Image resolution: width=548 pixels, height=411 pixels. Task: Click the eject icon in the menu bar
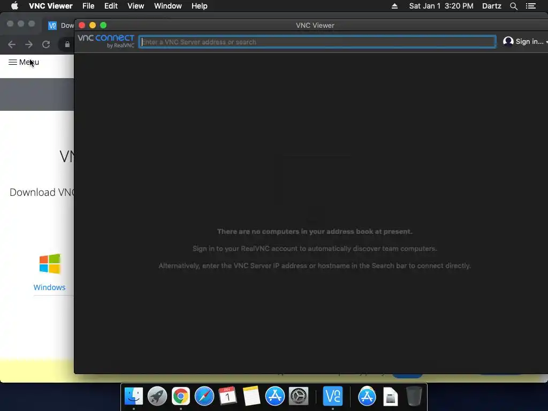(394, 6)
